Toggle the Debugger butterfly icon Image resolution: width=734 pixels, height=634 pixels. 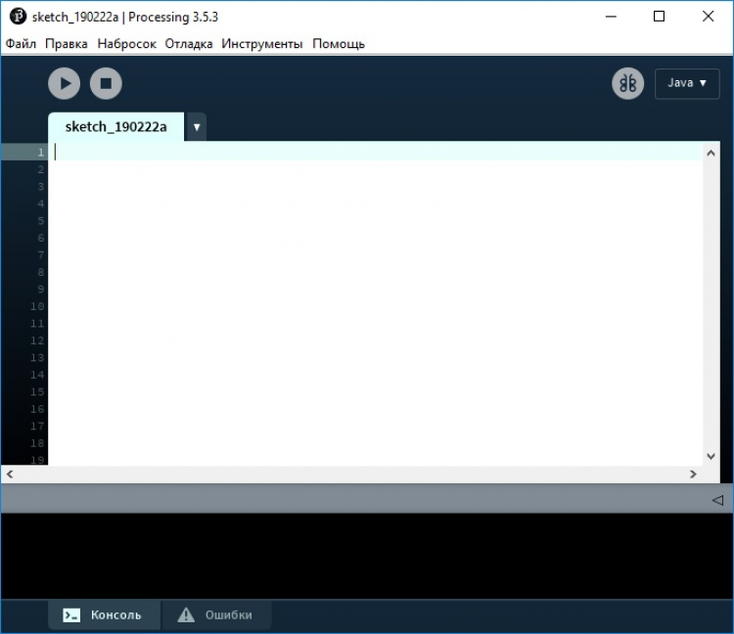point(627,83)
